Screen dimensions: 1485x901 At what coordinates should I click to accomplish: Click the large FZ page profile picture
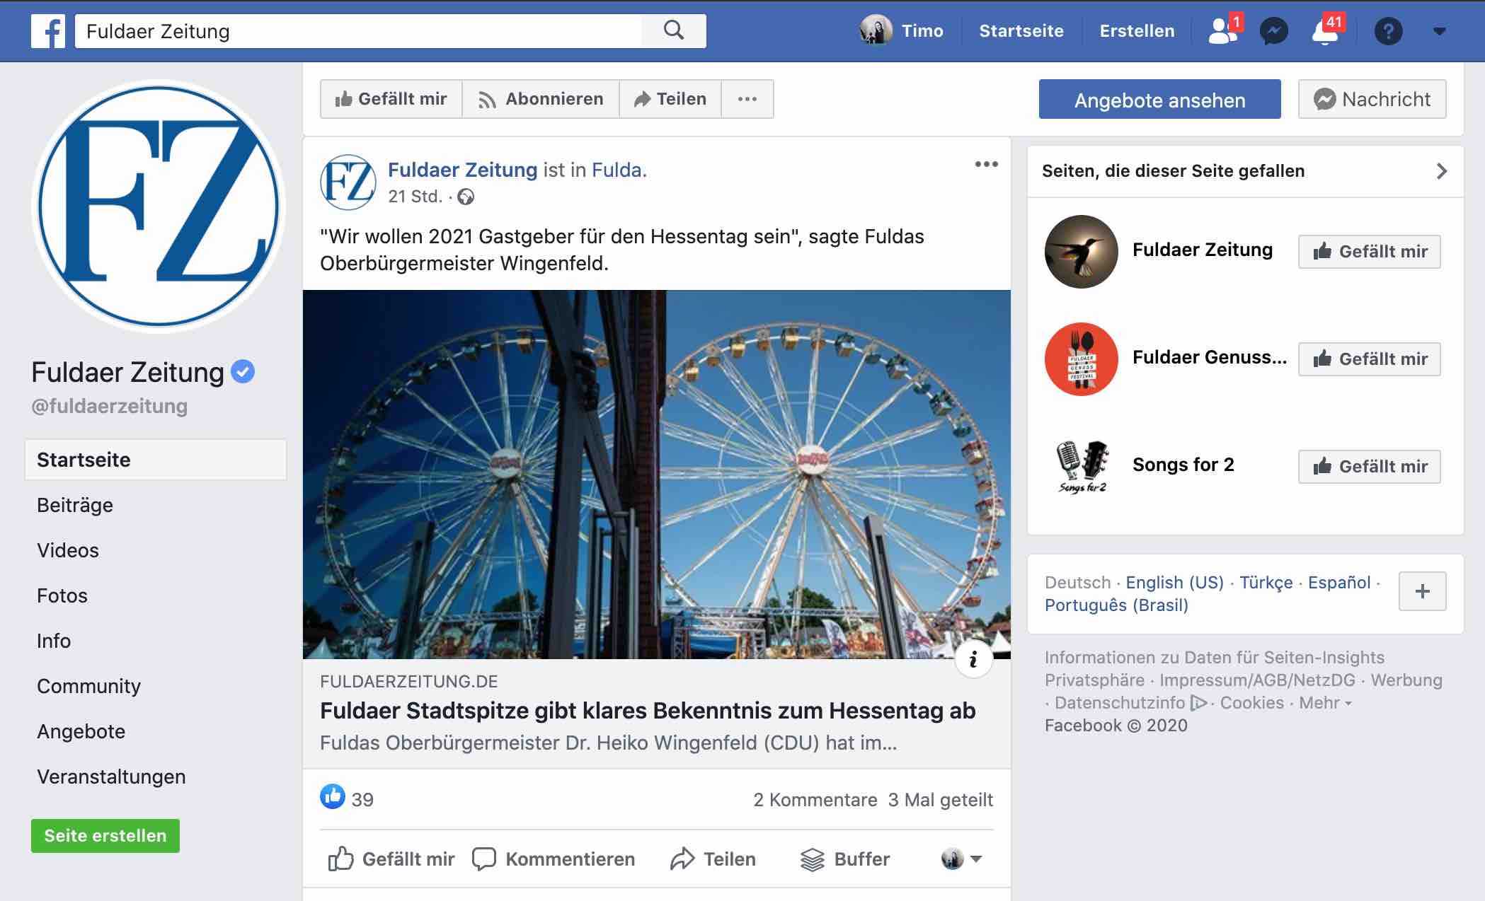point(159,207)
